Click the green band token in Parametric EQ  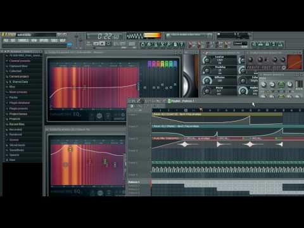click(x=167, y=64)
